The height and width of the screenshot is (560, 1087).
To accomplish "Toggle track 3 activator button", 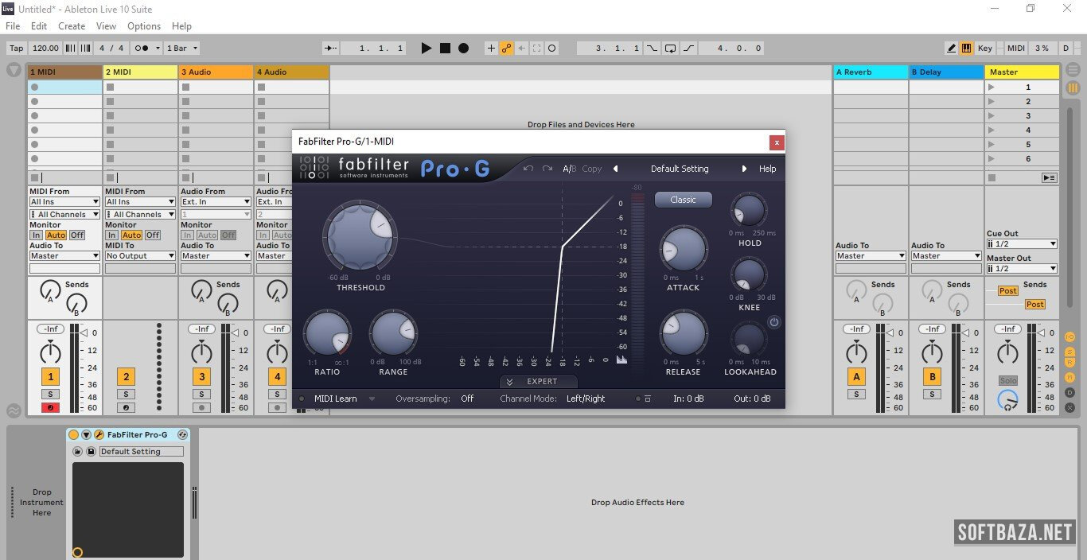I will coord(201,377).
